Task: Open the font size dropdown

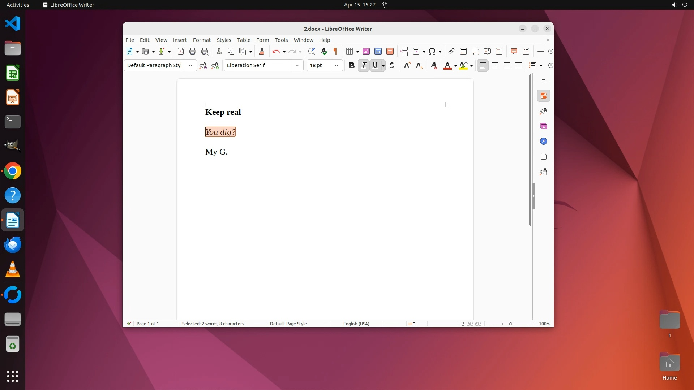Action: (x=337, y=66)
